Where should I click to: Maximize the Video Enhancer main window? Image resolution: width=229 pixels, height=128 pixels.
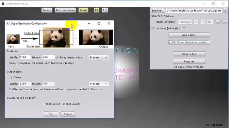coord(213,4)
